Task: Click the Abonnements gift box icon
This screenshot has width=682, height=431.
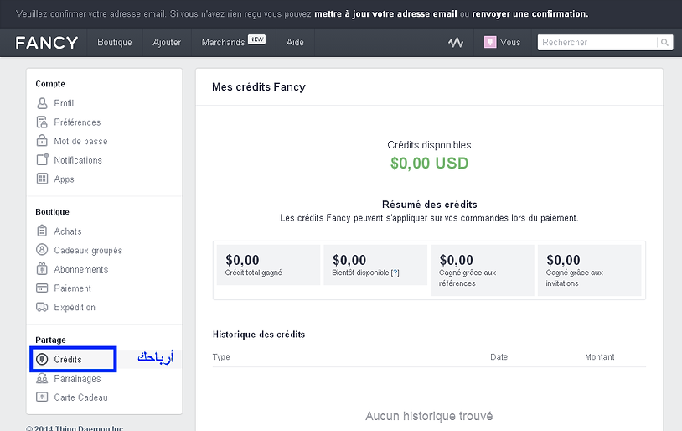Action: [43, 269]
